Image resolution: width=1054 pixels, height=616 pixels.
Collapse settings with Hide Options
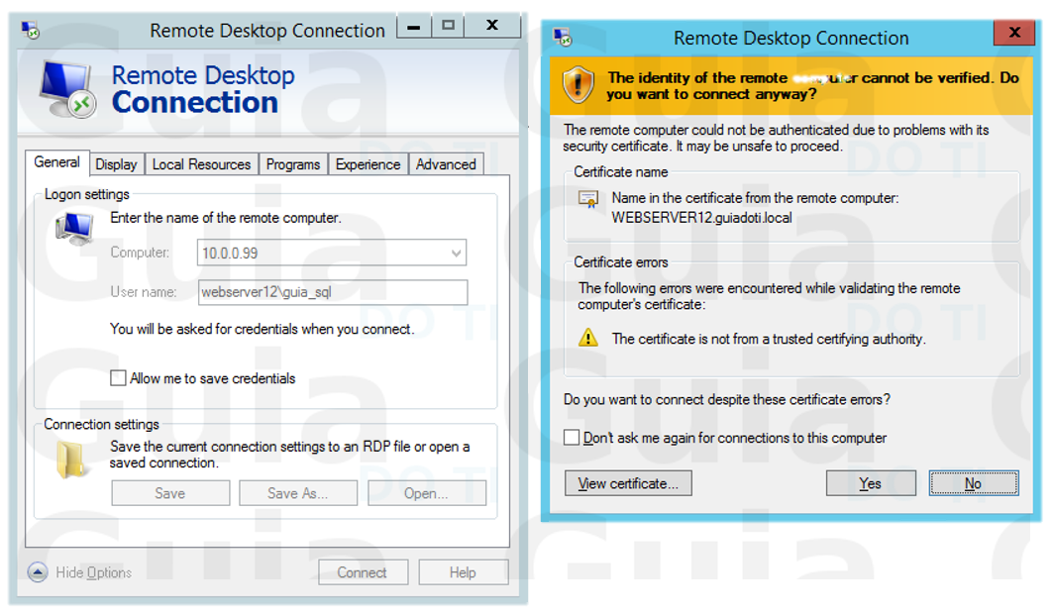tap(38, 572)
